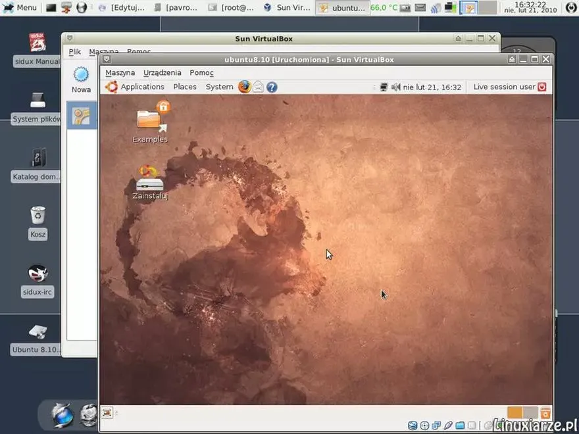This screenshot has width=579, height=434.
Task: Open the Pomoc menu in the ubuntu8.10 window
Action: pyautogui.click(x=201, y=73)
